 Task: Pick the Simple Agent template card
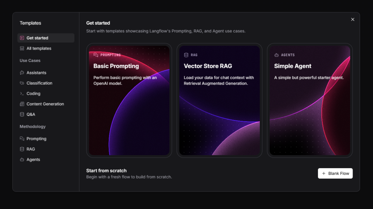pyautogui.click(x=310, y=100)
